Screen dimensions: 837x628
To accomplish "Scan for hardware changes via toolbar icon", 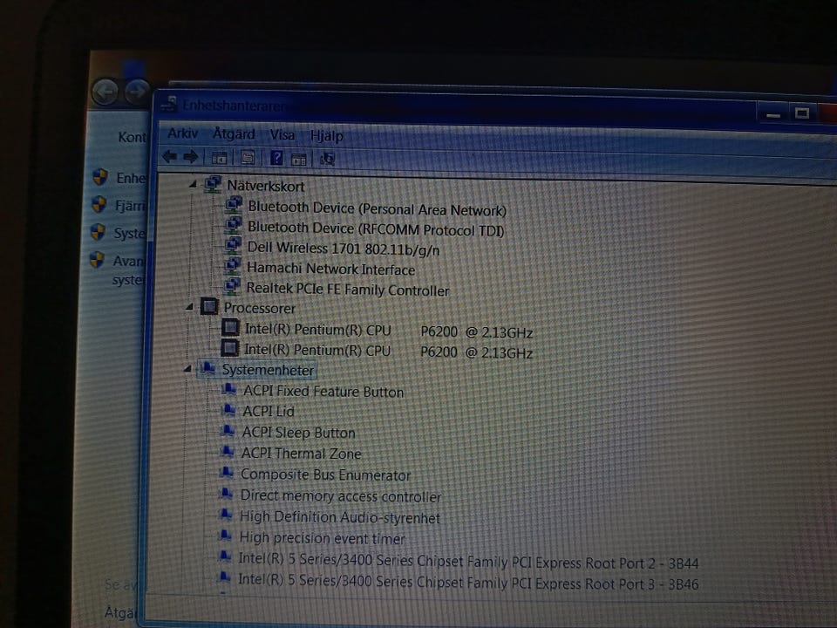I will coord(327,159).
